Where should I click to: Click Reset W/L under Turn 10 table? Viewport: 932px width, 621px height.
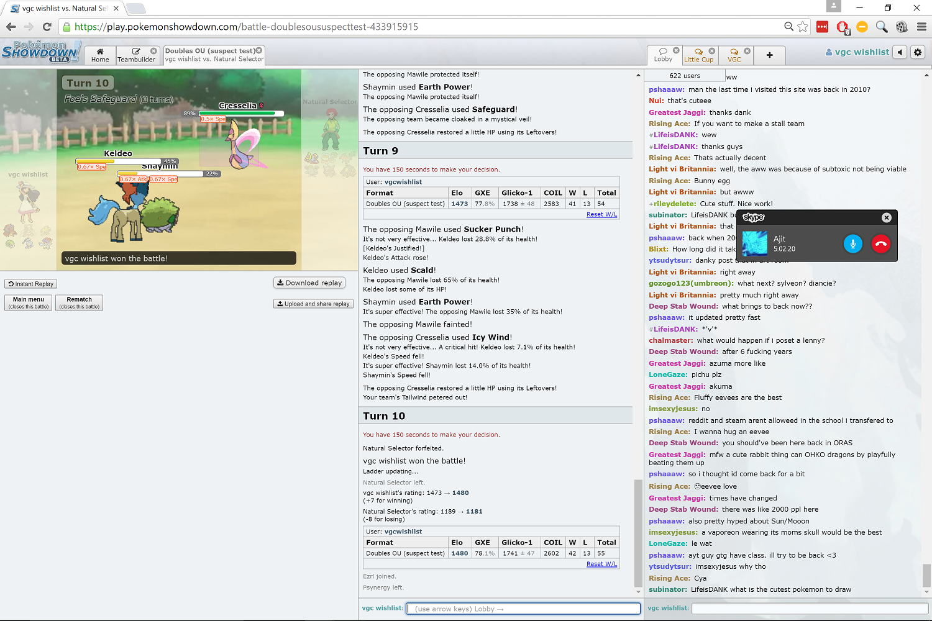point(601,564)
